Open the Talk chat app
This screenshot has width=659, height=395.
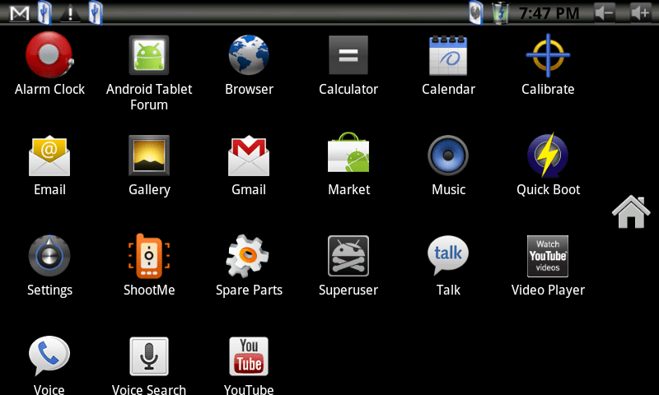pyautogui.click(x=448, y=255)
